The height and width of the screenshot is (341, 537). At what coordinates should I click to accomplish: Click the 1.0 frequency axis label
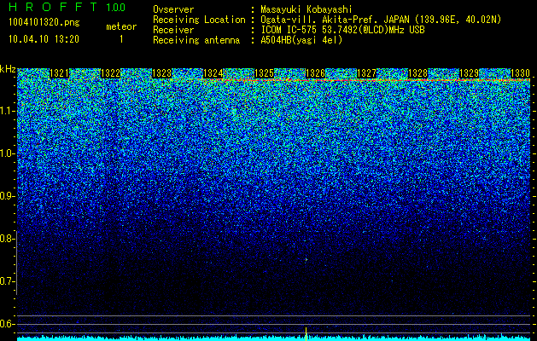pyautogui.click(x=8, y=154)
